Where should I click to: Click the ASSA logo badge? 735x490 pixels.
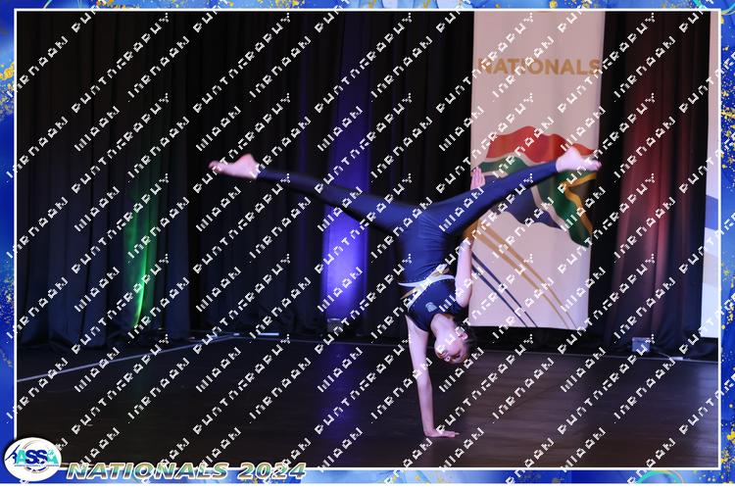(32, 459)
